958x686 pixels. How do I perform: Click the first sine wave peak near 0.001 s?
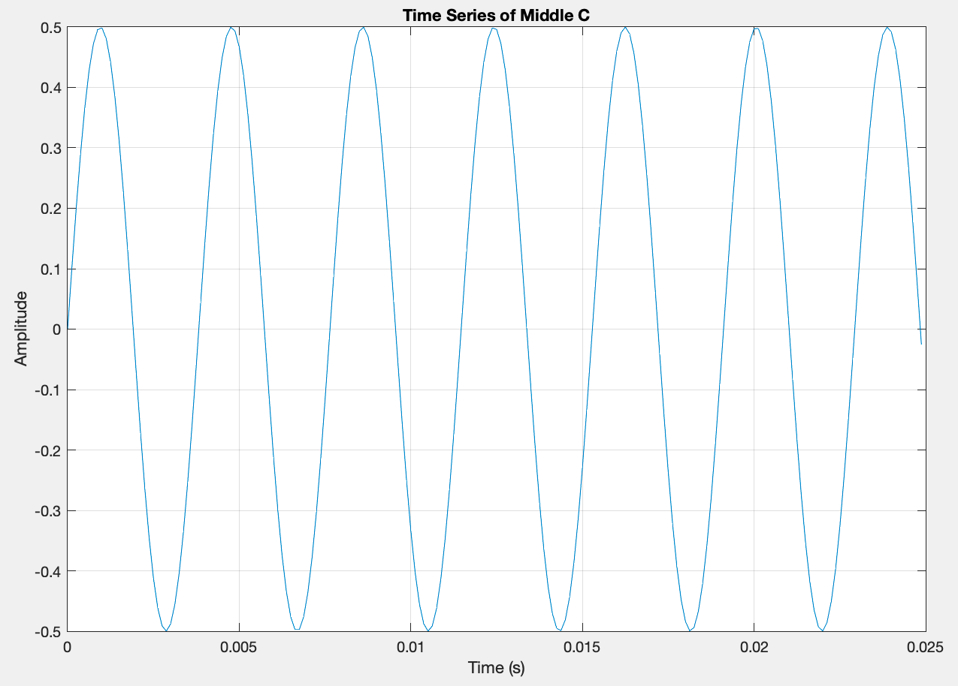99,28
